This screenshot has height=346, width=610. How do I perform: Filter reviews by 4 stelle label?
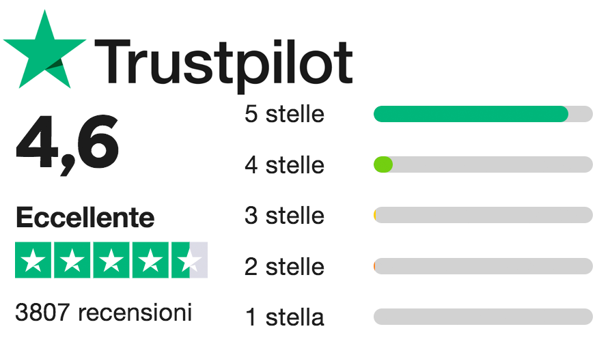(x=284, y=165)
